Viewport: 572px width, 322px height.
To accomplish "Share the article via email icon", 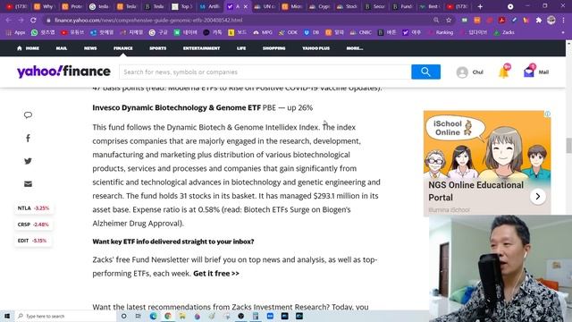I will [28, 184].
